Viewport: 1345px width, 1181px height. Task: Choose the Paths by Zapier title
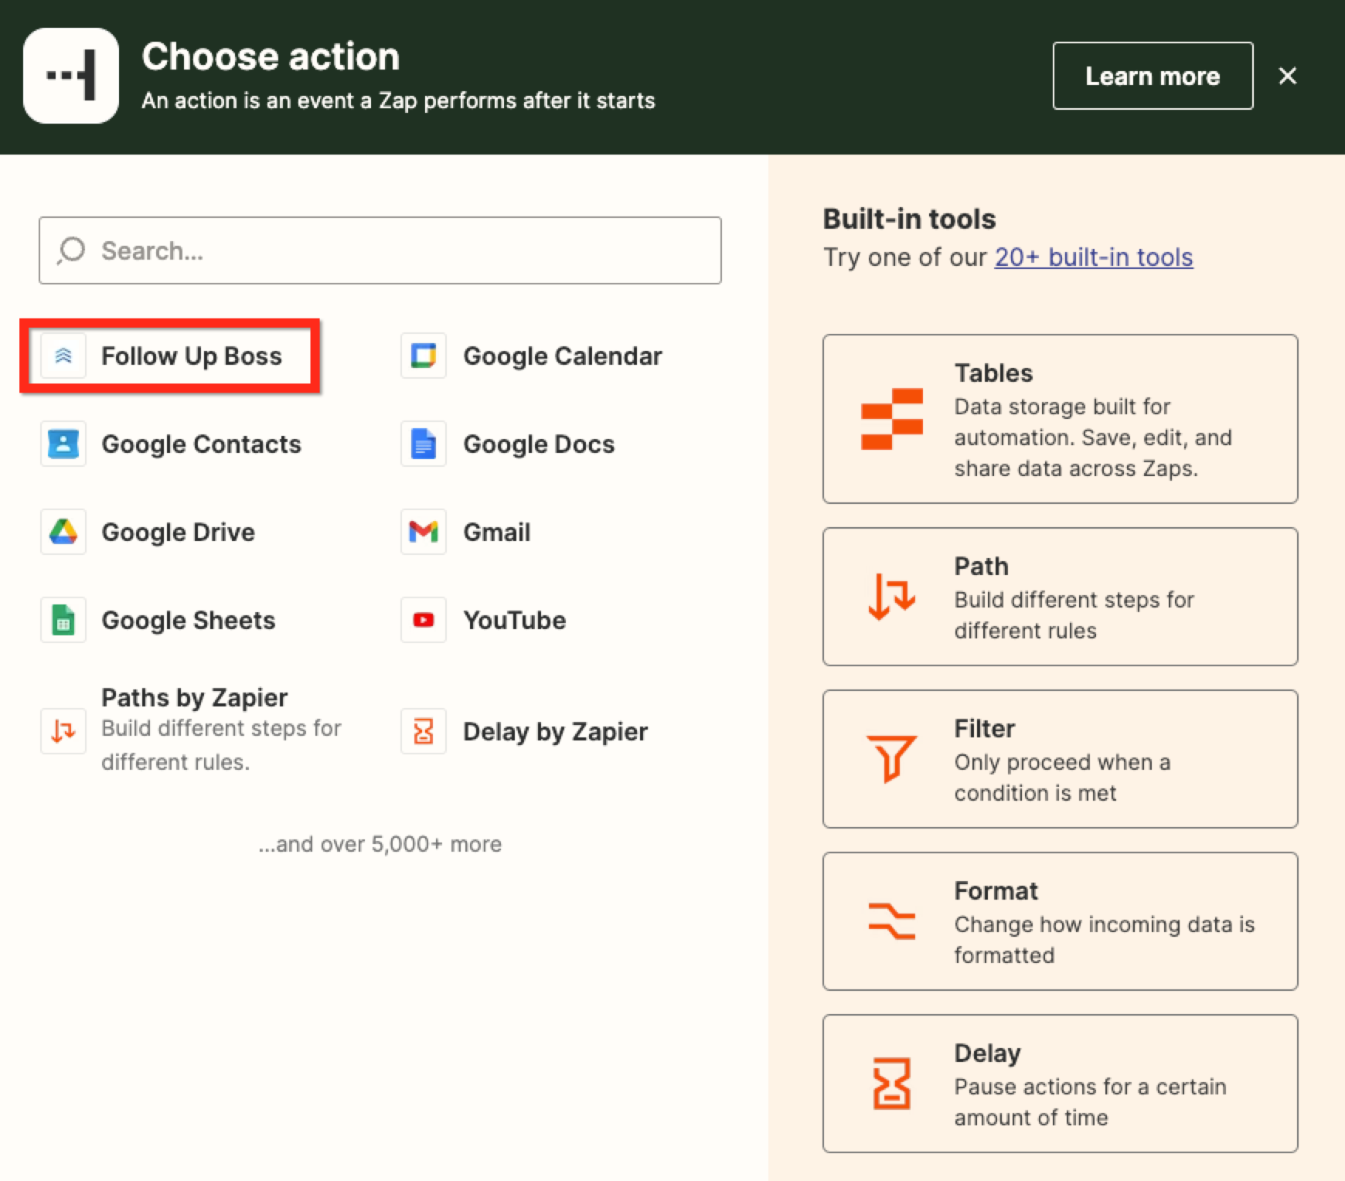194,697
